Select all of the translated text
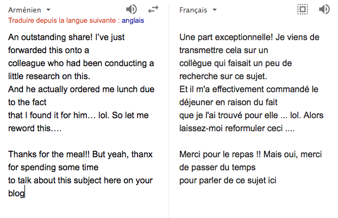338x218 pixels. click(303, 9)
